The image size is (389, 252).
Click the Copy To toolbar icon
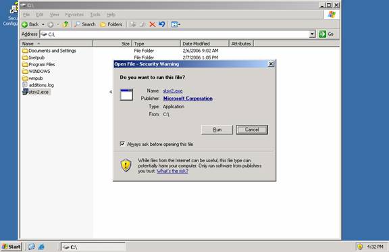click(142, 24)
